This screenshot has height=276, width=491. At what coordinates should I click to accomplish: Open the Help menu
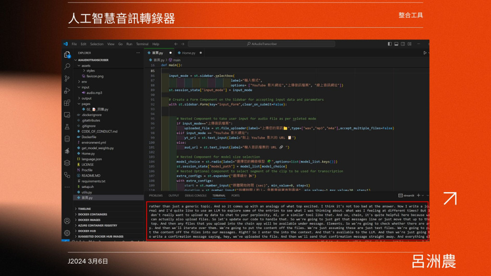156,44
